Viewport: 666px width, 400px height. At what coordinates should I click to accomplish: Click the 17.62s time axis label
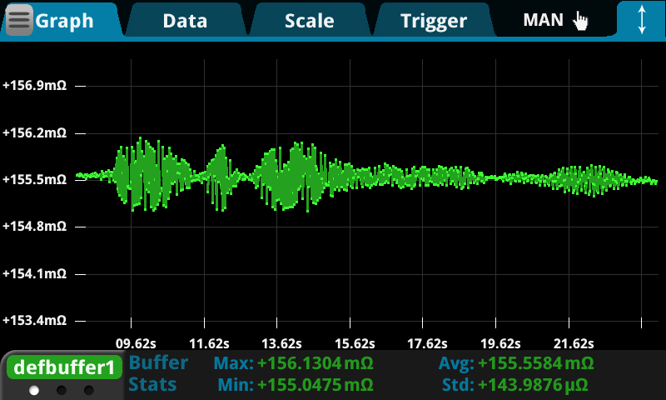(x=427, y=343)
